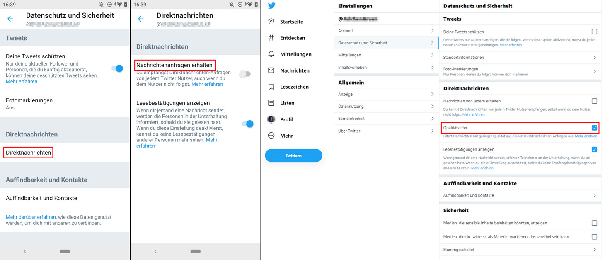Open Entdecken hashtag icon
This screenshot has height=260, width=605.
pyautogui.click(x=271, y=38)
